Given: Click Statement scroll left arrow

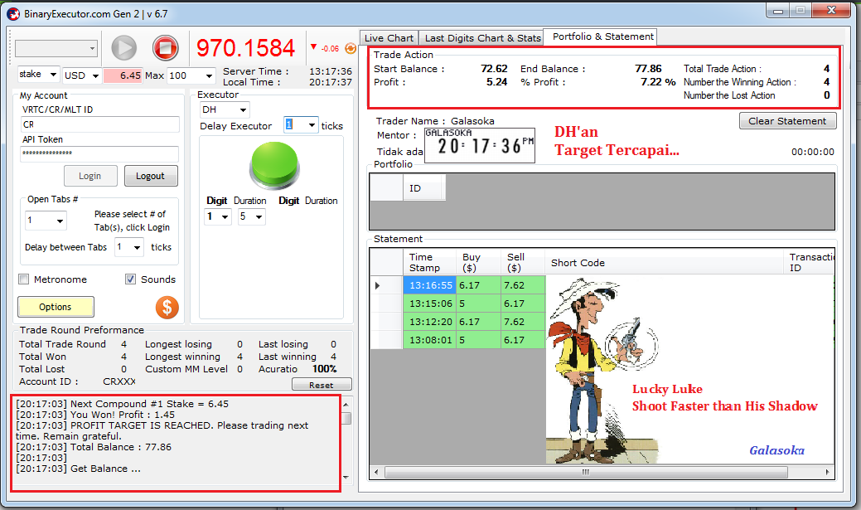Looking at the screenshot, I should click(x=376, y=472).
